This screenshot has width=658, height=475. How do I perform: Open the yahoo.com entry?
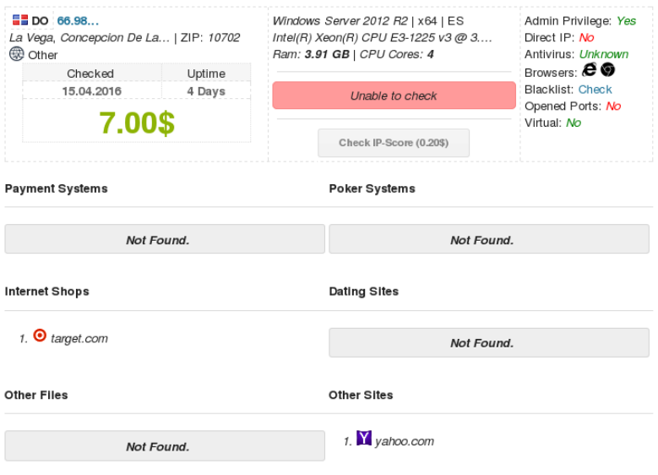pyautogui.click(x=404, y=440)
